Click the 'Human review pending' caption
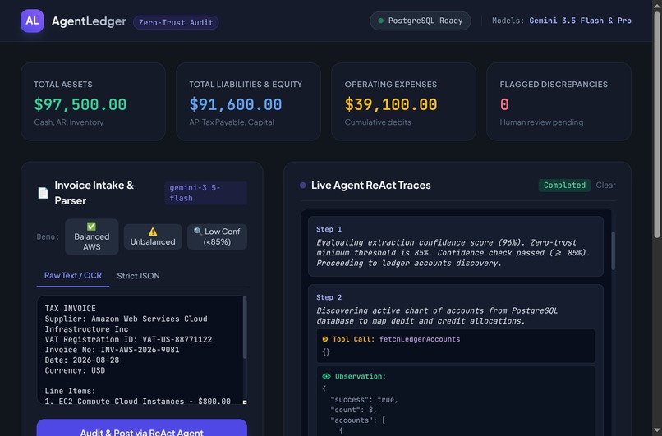 (x=541, y=122)
